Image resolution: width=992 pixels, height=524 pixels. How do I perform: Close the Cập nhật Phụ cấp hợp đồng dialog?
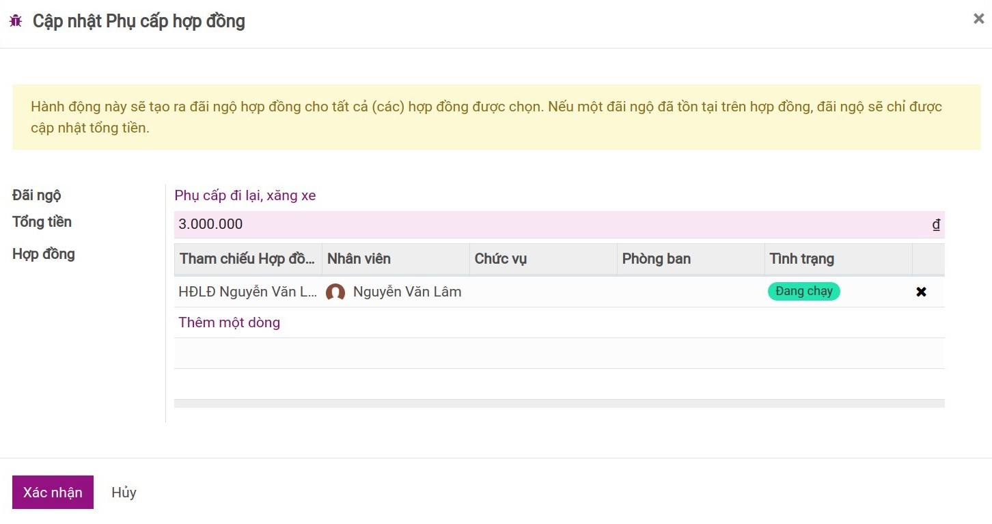click(978, 19)
